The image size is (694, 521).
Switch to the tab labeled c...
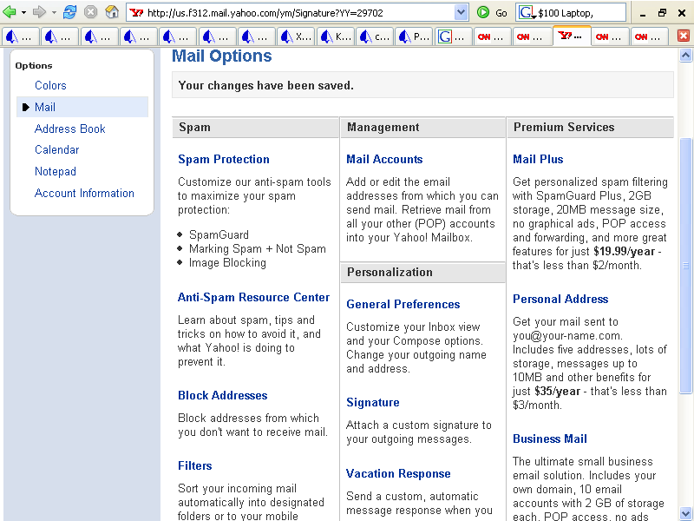coord(375,36)
